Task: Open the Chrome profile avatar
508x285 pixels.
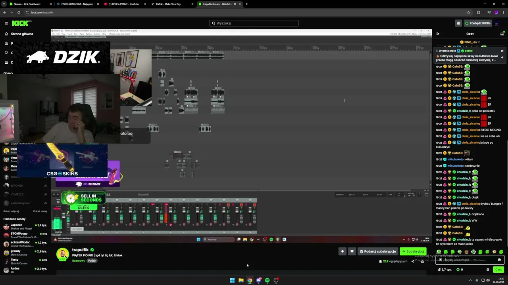Action: click(x=496, y=12)
